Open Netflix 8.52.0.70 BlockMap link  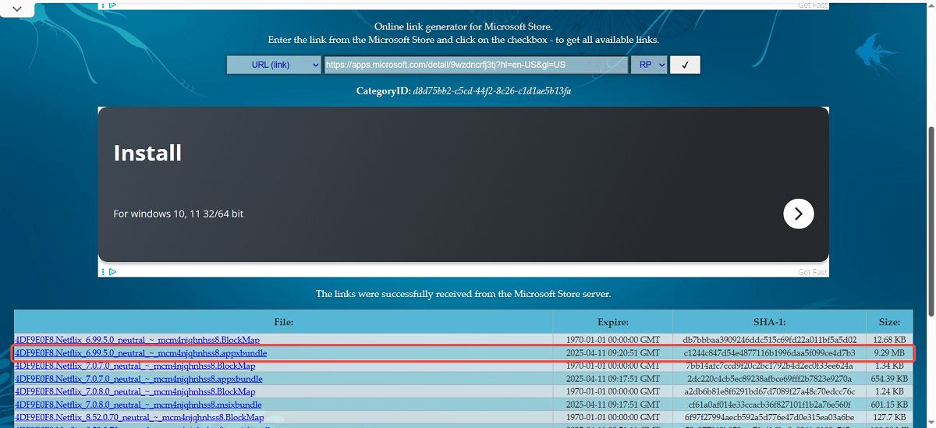pyautogui.click(x=139, y=417)
